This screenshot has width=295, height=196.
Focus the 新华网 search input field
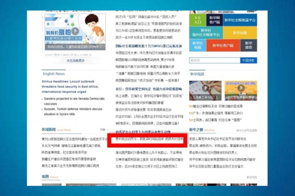click(x=215, y=60)
